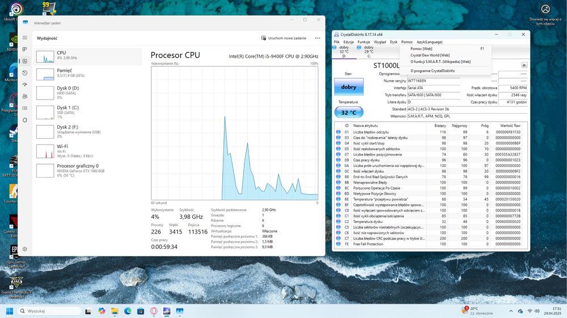
Task: Open the Details list icon in Task Manager
Action: click(x=24, y=108)
